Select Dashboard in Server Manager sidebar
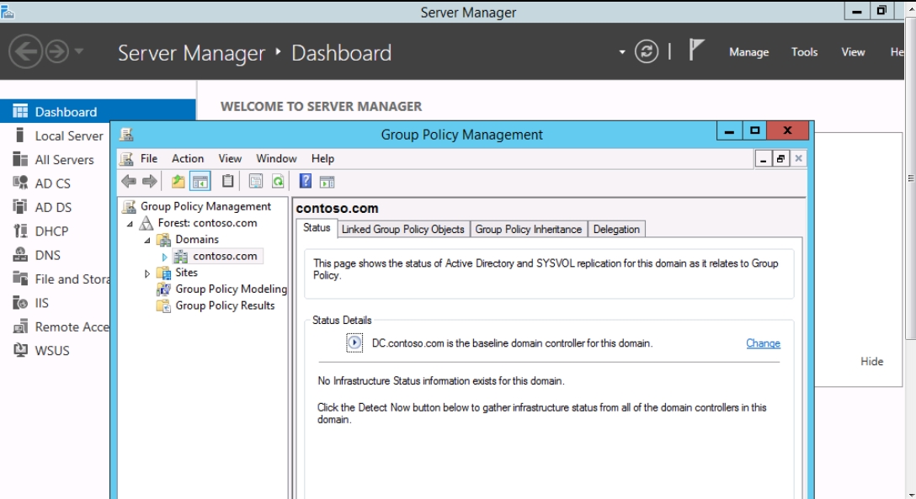Screen dimensions: 916x499 (x=98, y=111)
